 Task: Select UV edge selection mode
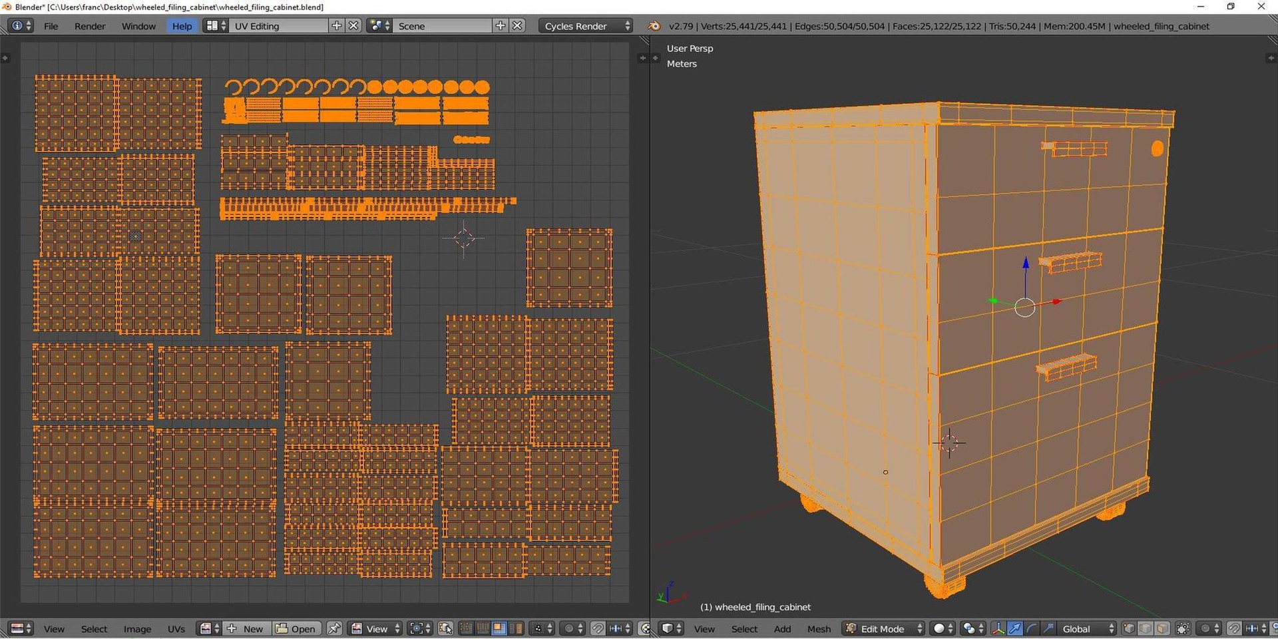point(483,628)
